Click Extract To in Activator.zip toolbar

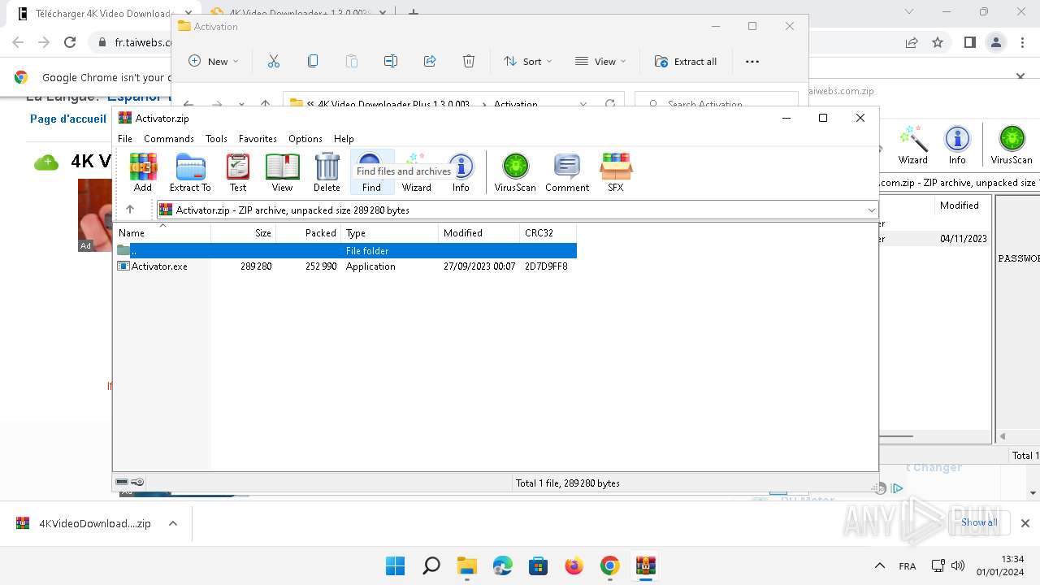190,172
